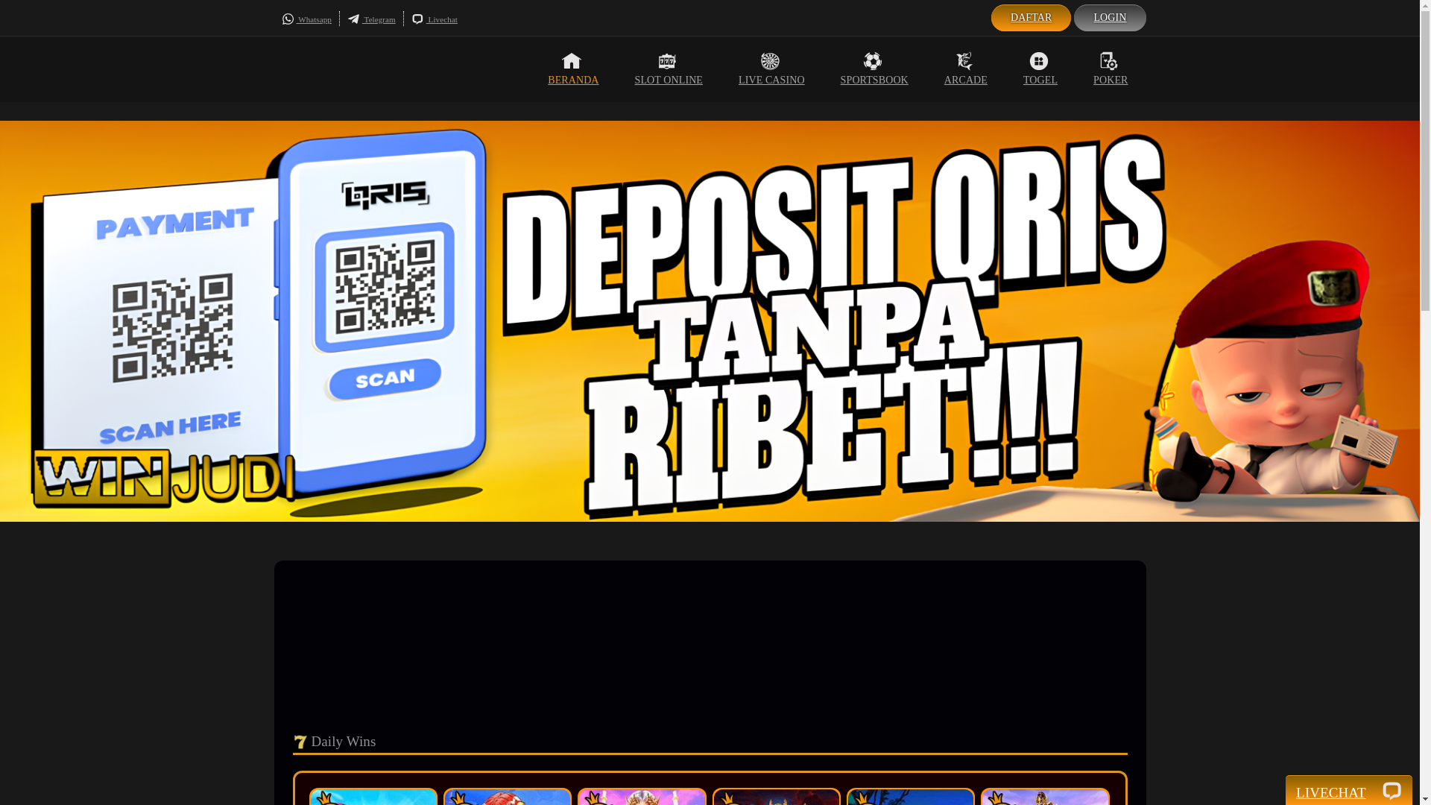Screen dimensions: 1431x805
Task: Go to LIVE CASINO section
Action: pos(771,80)
